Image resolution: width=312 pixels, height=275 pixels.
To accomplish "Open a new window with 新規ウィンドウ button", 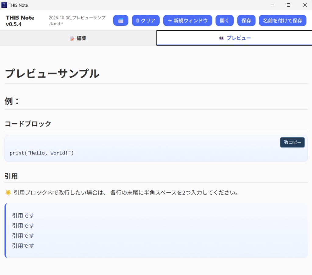I will (187, 20).
